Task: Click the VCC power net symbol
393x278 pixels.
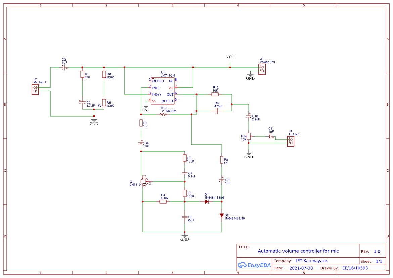Action: click(x=230, y=58)
